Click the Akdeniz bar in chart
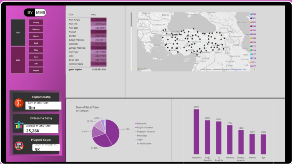Image resolution: width=292 pixels, height=164 pixels. (252, 144)
